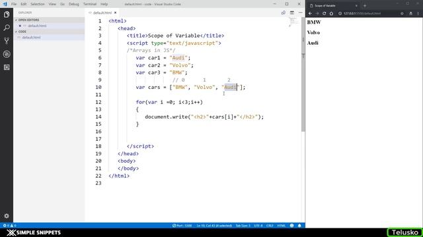Split the editor to the right
The image size is (423, 237).
click(x=292, y=13)
